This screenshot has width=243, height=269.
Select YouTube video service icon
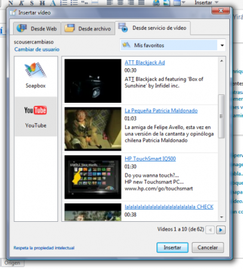click(x=36, y=117)
